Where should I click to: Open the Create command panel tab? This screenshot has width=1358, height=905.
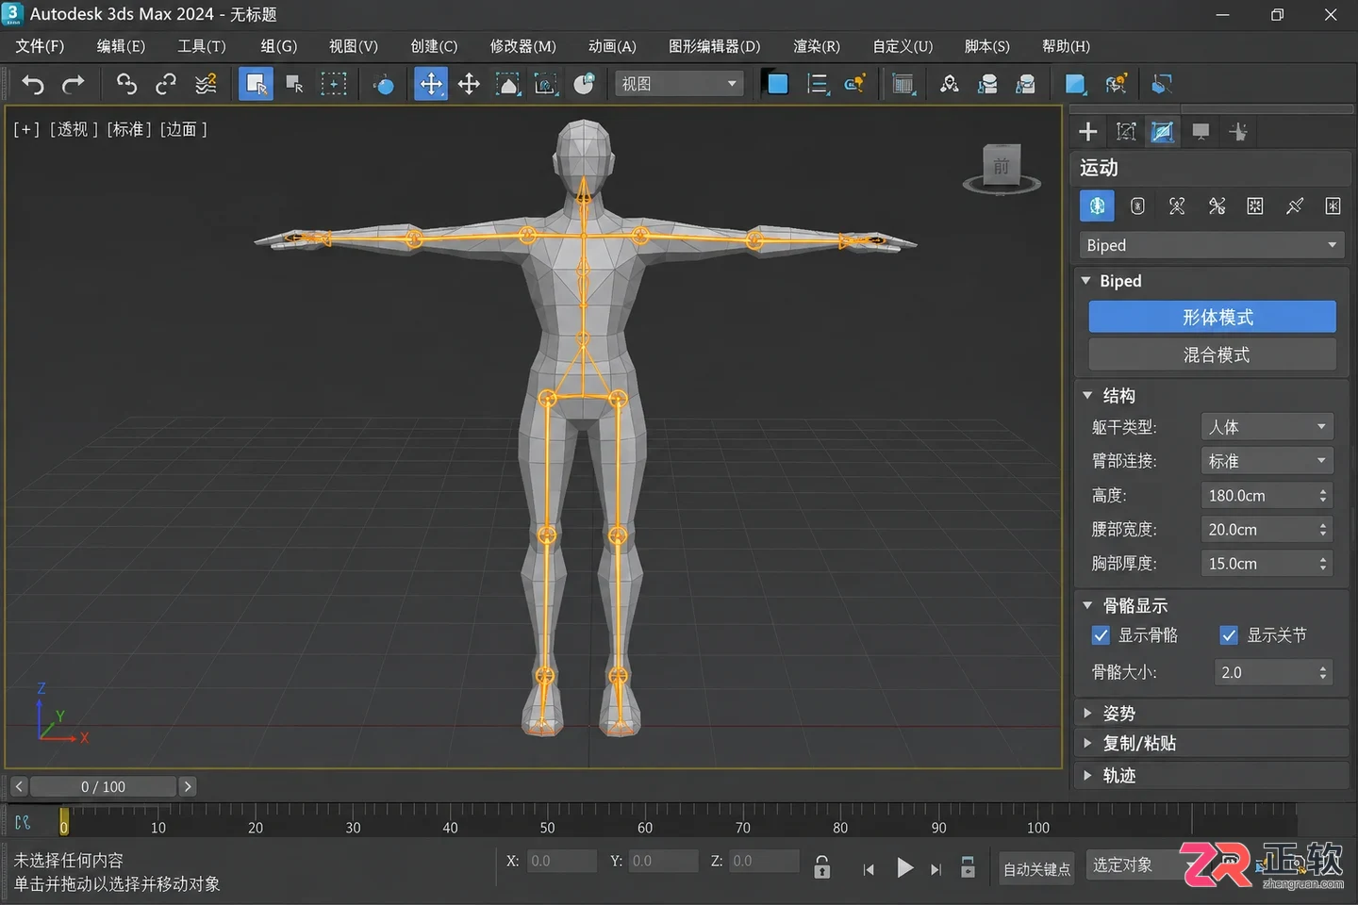tap(1088, 132)
